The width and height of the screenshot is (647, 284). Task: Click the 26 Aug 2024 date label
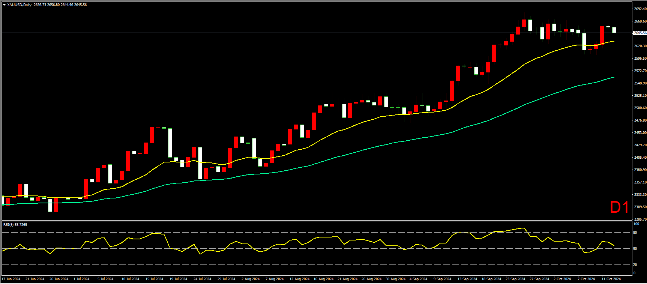click(371, 279)
